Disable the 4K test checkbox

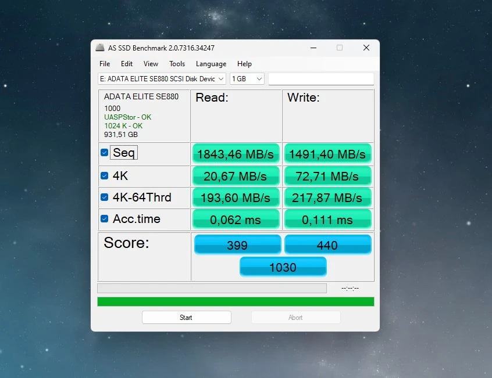104,175
